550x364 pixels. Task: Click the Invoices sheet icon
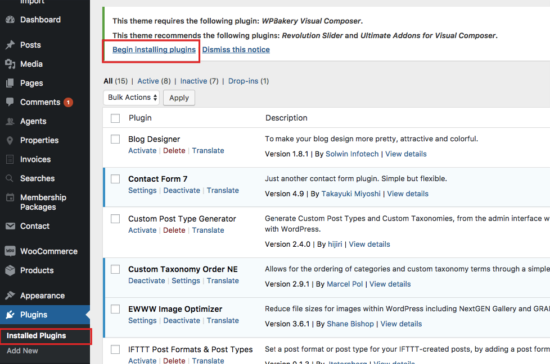coord(10,159)
